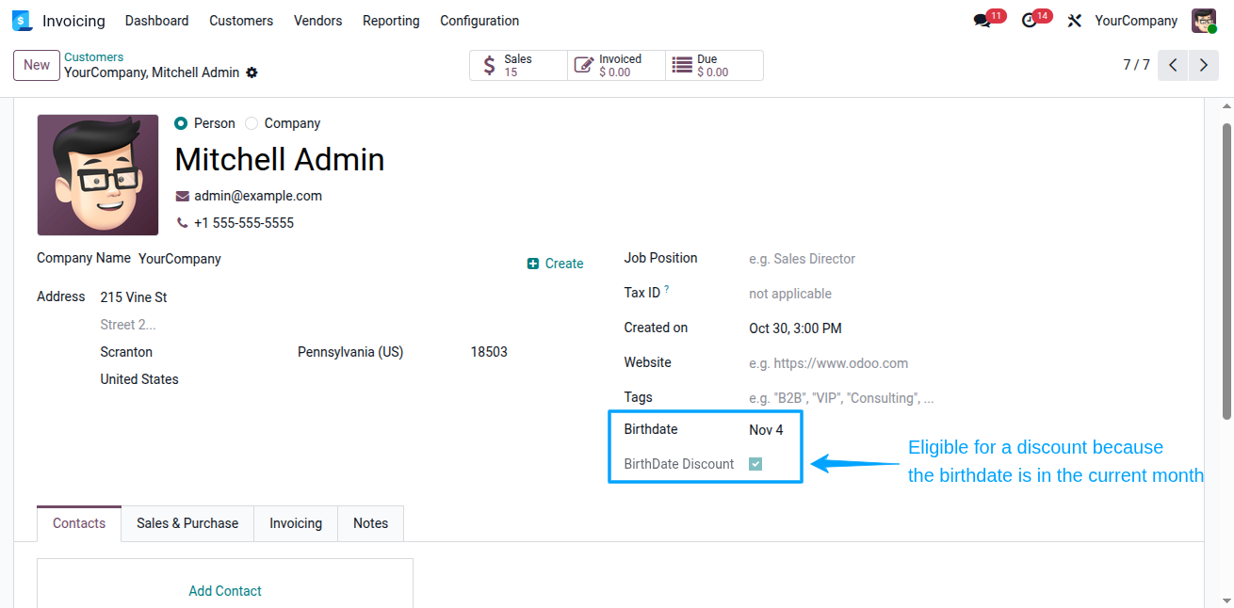
Task: Click the email envelope icon
Action: 183,196
